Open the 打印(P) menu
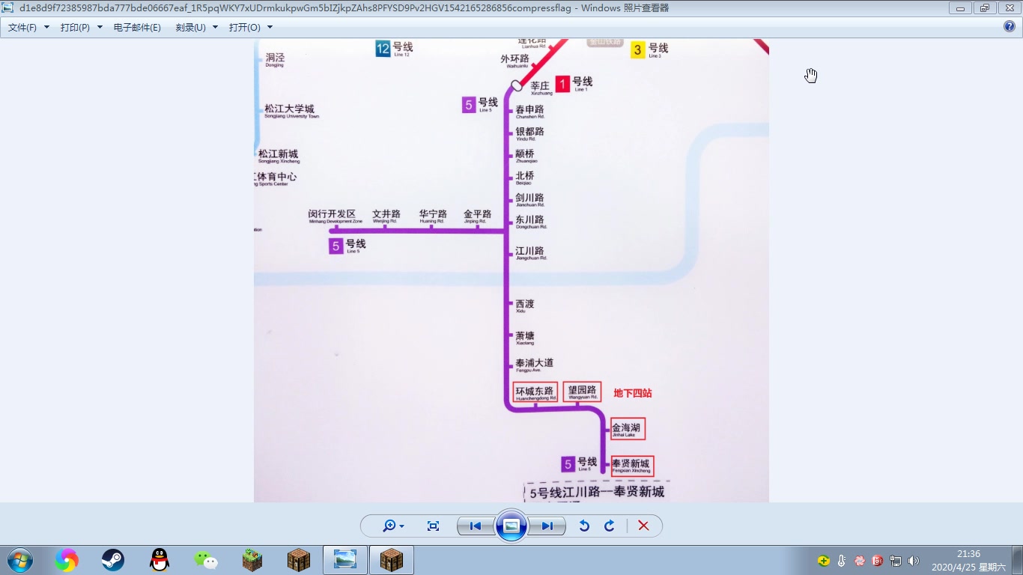Screen dimensions: 1023x575 click(x=75, y=27)
